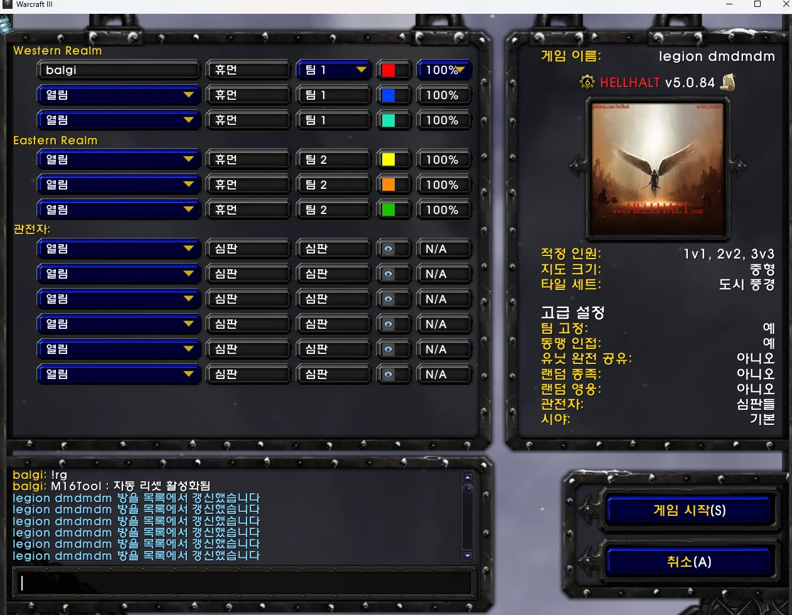Viewport: 792px width, 615px height.
Task: Click the blue player color swatch
Action: [x=388, y=95]
